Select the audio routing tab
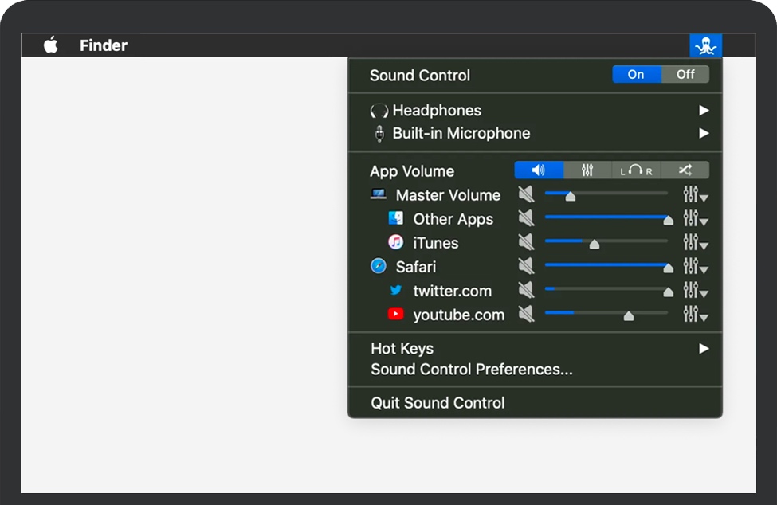The height and width of the screenshot is (505, 777). click(x=685, y=169)
